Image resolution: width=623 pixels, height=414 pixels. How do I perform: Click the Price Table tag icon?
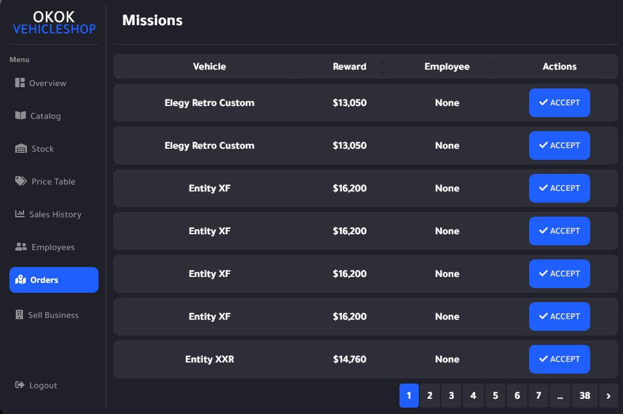tap(21, 182)
